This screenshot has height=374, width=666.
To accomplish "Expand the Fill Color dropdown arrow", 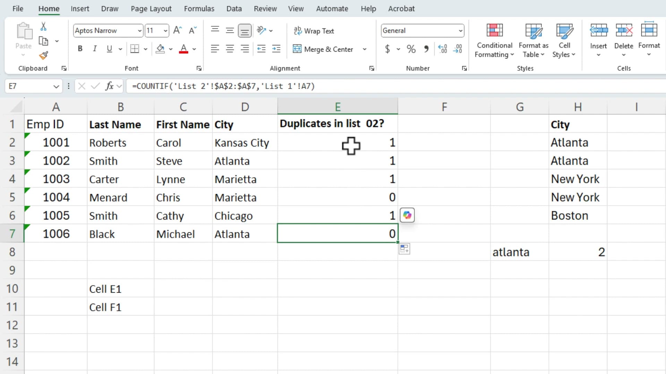I will [171, 49].
